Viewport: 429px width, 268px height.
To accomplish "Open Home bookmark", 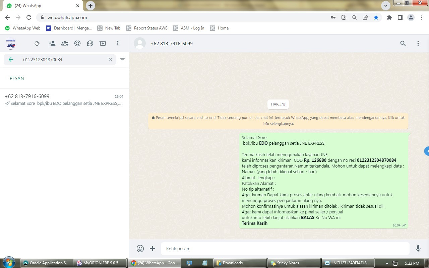I will click(219, 28).
